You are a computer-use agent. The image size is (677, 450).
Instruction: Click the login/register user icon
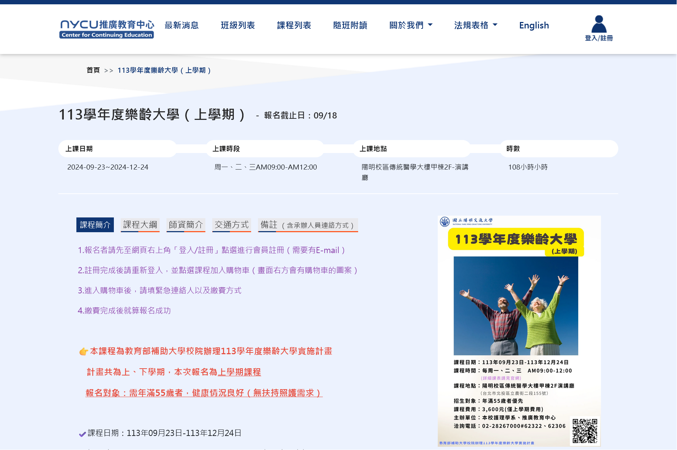(598, 24)
